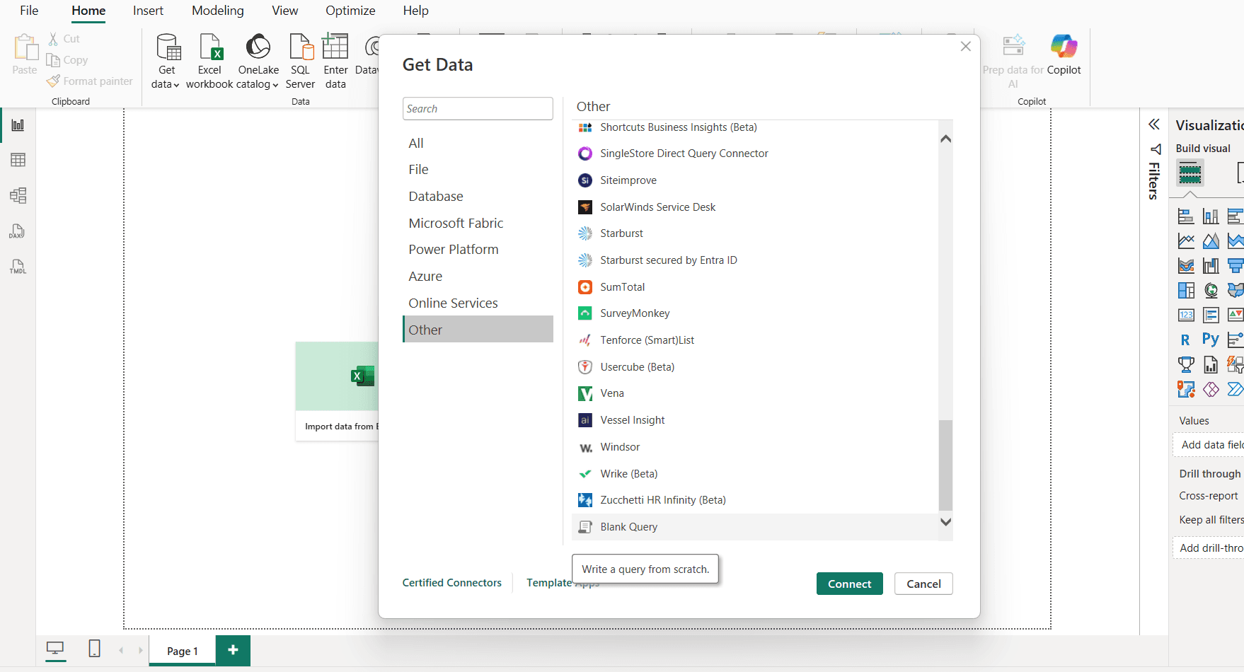The height and width of the screenshot is (672, 1244).
Task: Open TMDL view in left sidebar
Action: pyautogui.click(x=18, y=267)
